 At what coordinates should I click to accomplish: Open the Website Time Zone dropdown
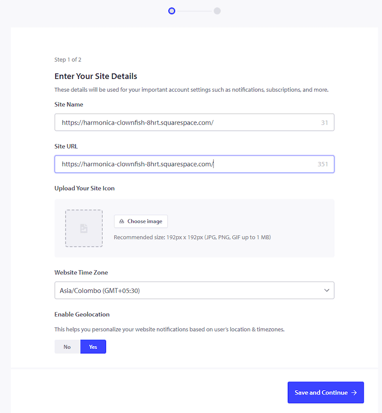(x=194, y=290)
